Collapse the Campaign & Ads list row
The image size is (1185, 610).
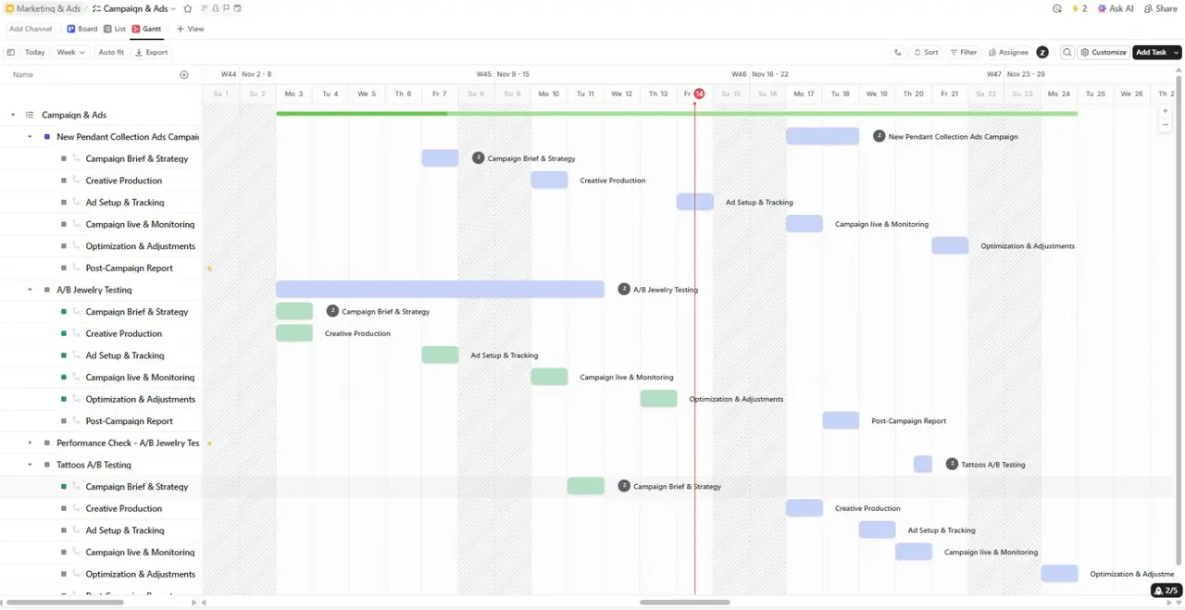[13, 115]
